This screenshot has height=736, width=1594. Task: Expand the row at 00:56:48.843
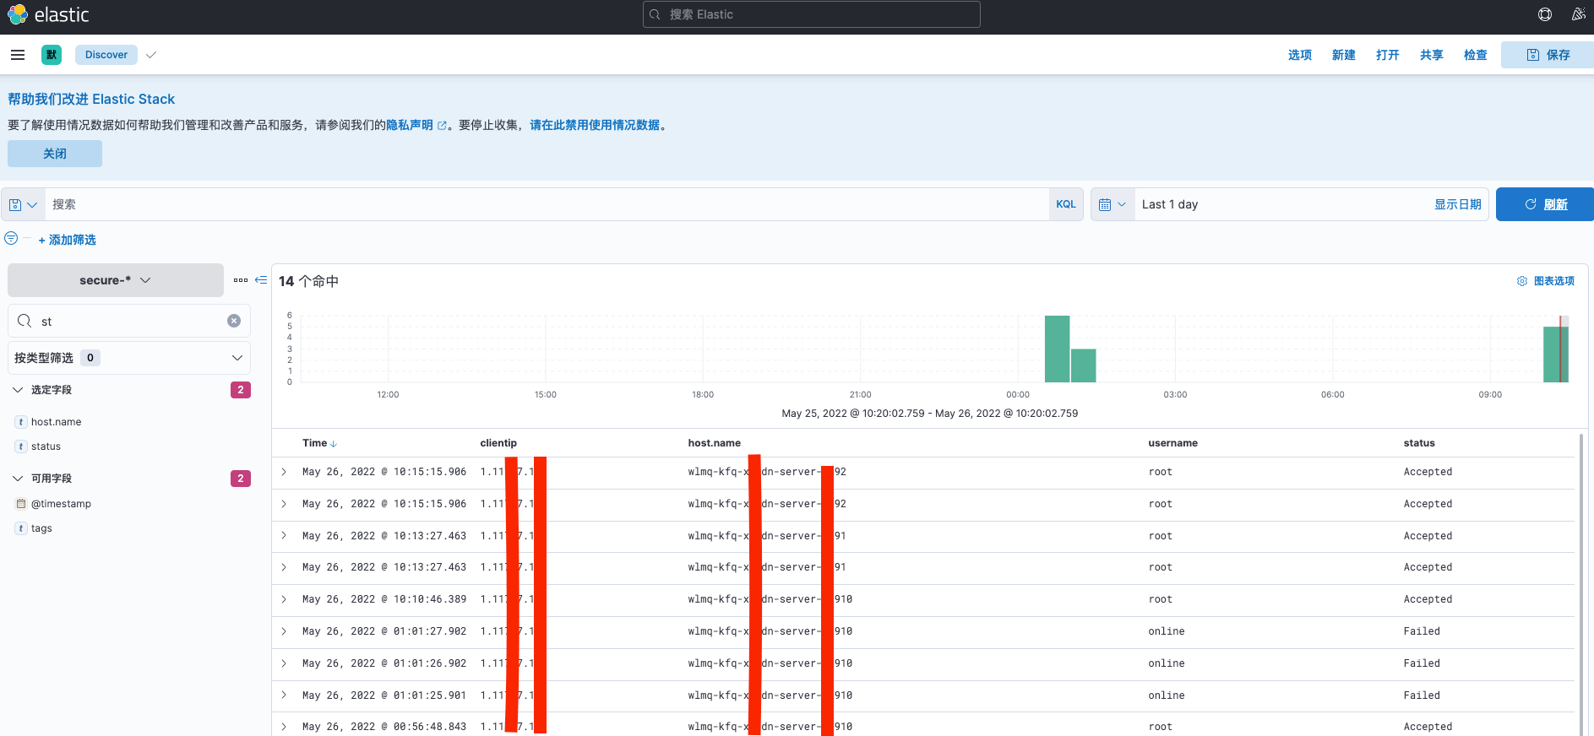pyautogui.click(x=284, y=727)
